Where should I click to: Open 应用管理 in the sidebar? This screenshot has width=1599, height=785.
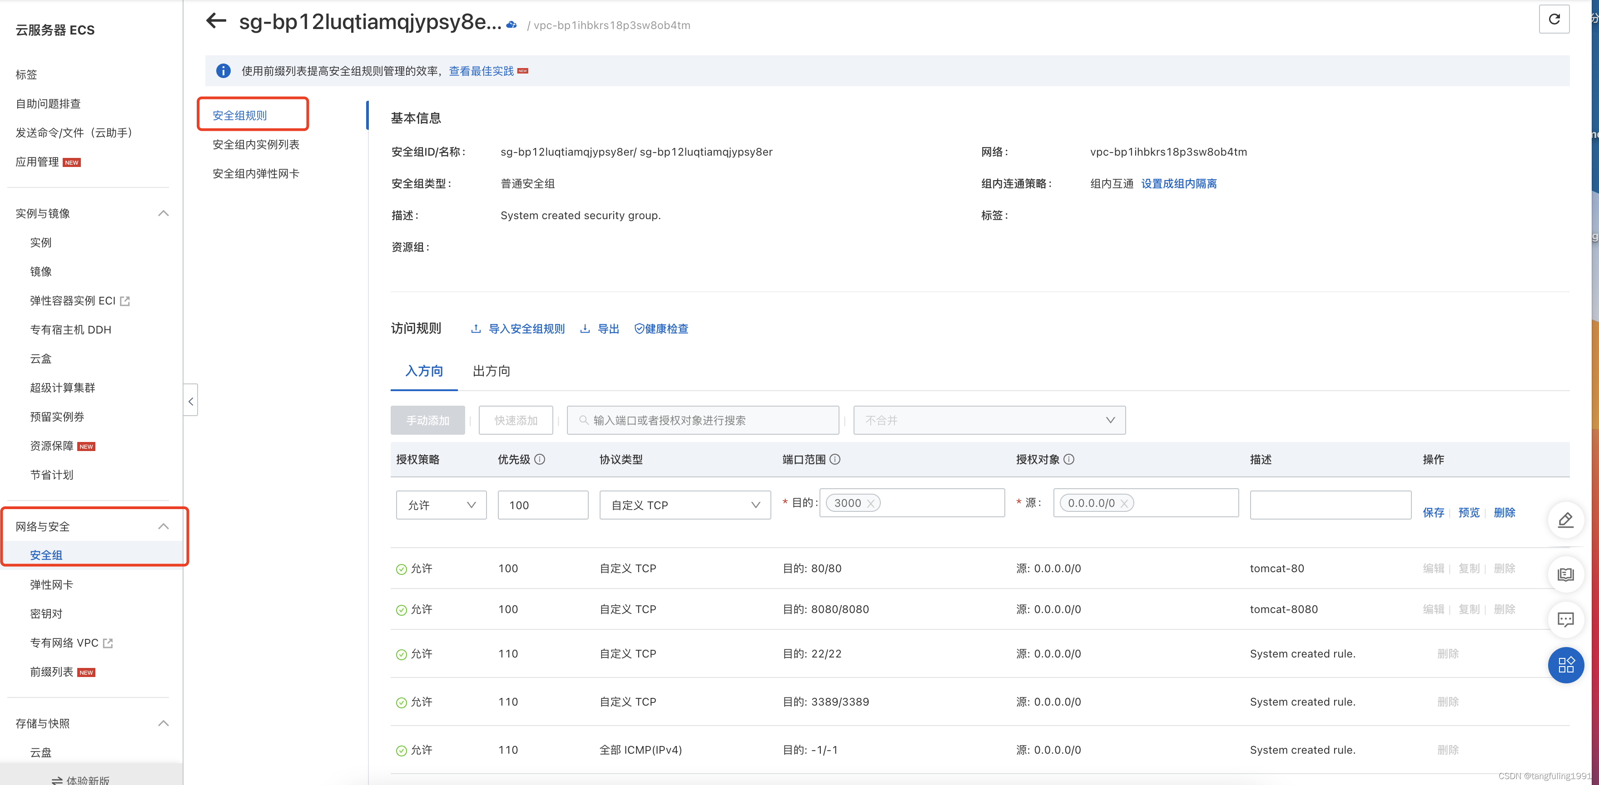[37, 162]
